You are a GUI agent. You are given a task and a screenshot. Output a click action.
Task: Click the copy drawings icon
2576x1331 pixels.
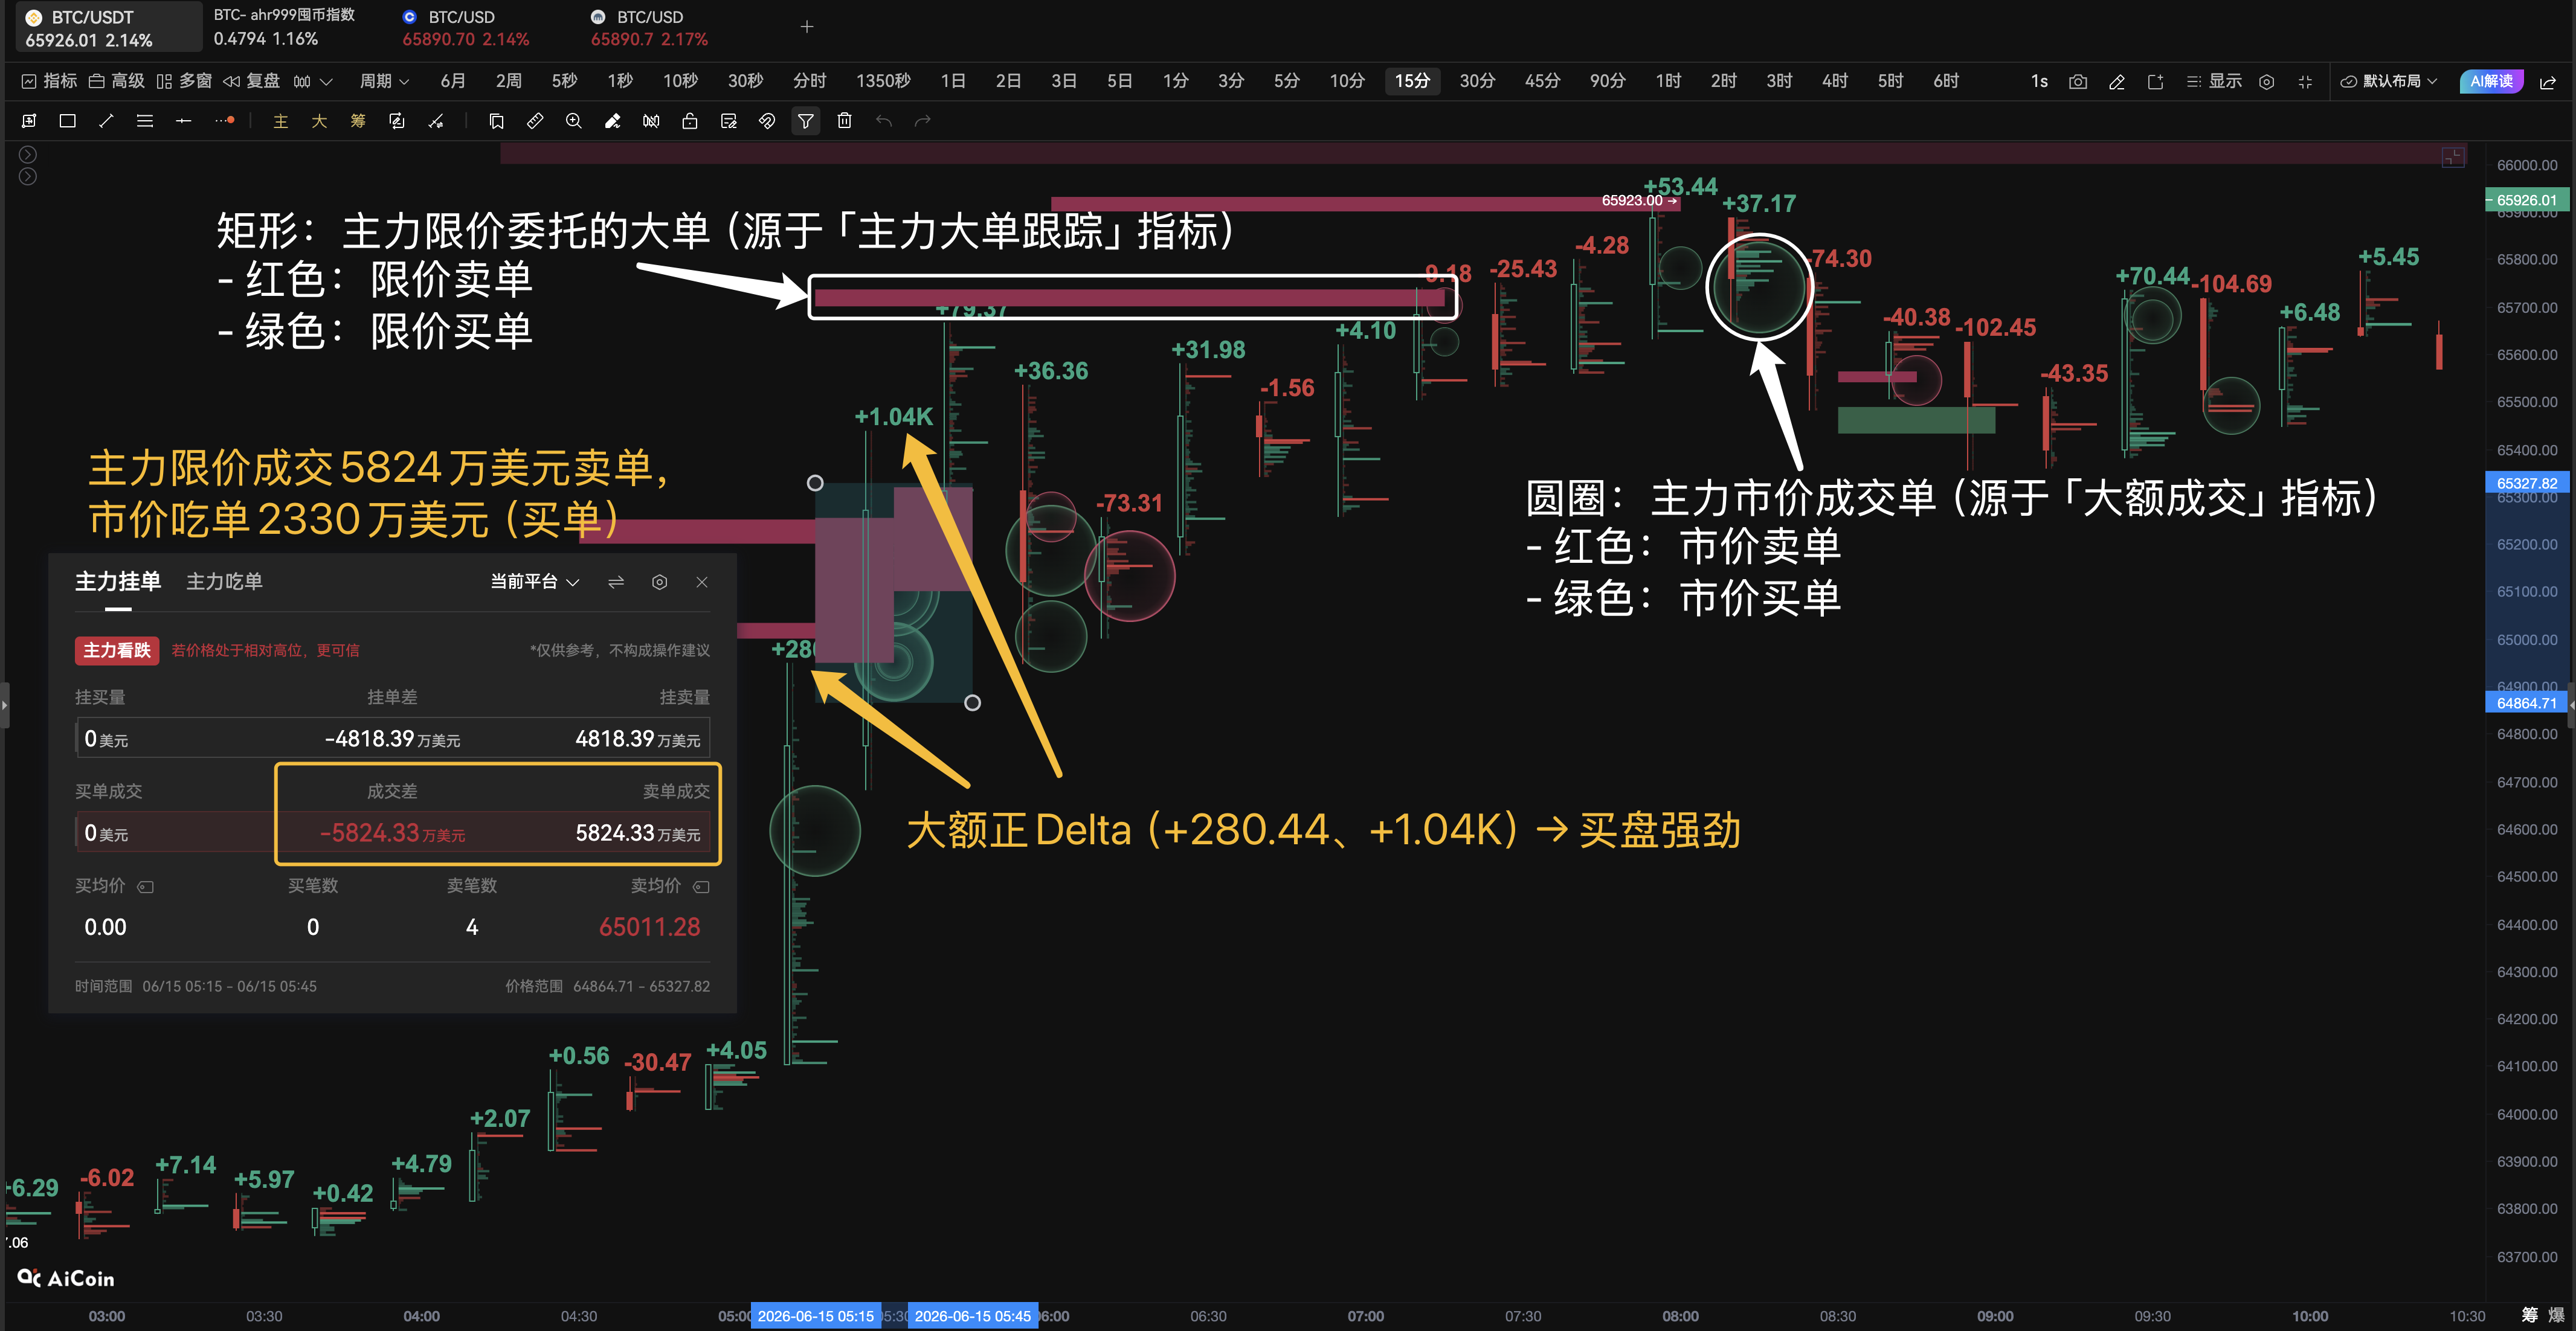tap(496, 121)
